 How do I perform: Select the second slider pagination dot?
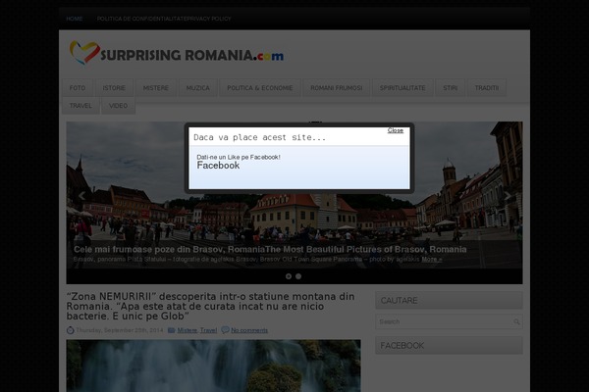(298, 276)
